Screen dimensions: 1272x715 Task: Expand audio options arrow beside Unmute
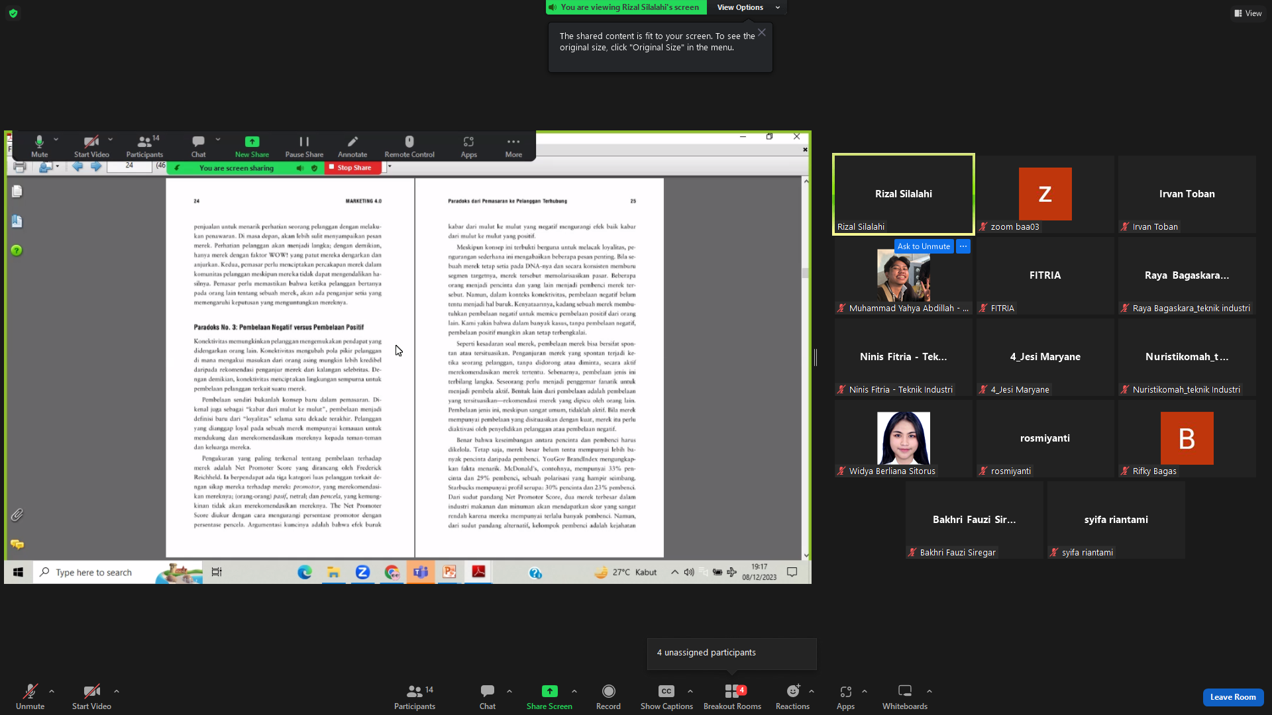52,691
